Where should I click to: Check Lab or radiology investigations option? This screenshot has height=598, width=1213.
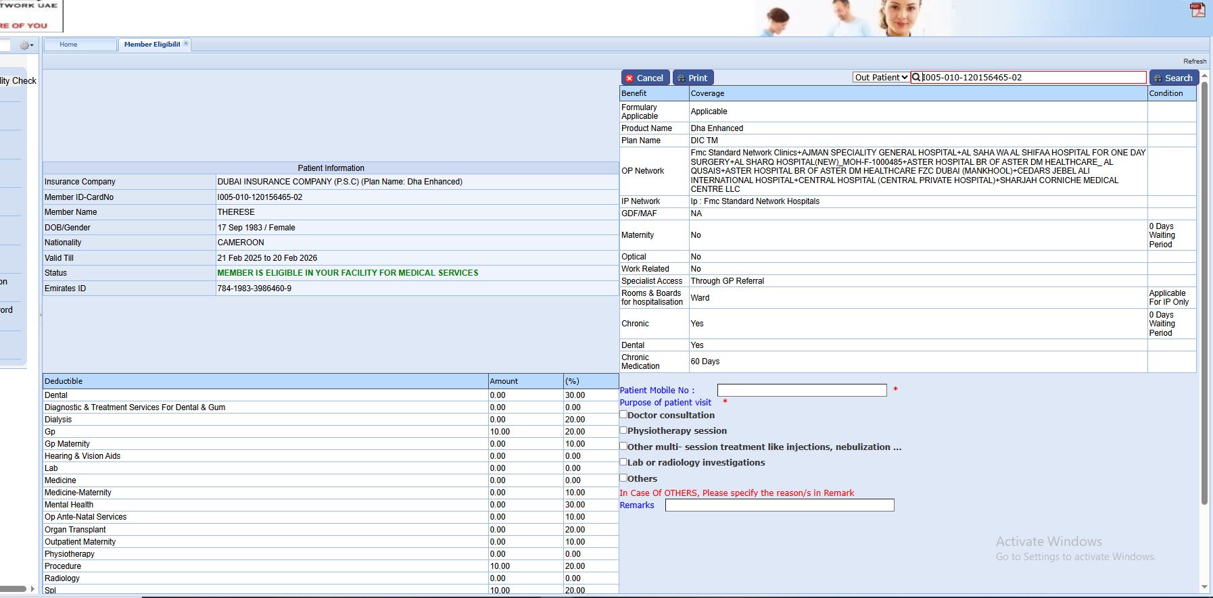623,462
